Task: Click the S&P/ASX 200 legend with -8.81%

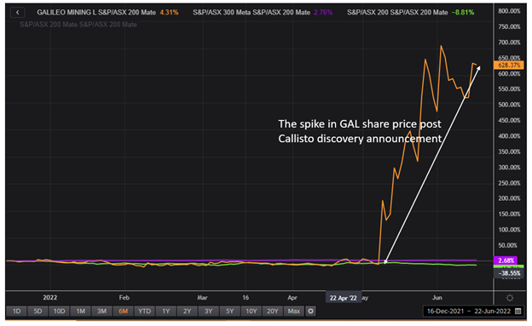Action: coord(411,13)
